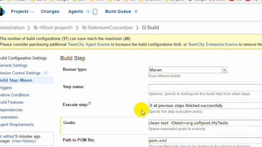The image size is (262, 147).
Task: Click the SeleniumCucumber project icon
Action: (x=84, y=27)
